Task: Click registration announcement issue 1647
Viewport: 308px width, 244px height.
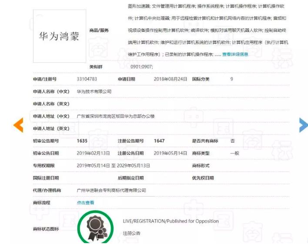Action: click(x=159, y=141)
